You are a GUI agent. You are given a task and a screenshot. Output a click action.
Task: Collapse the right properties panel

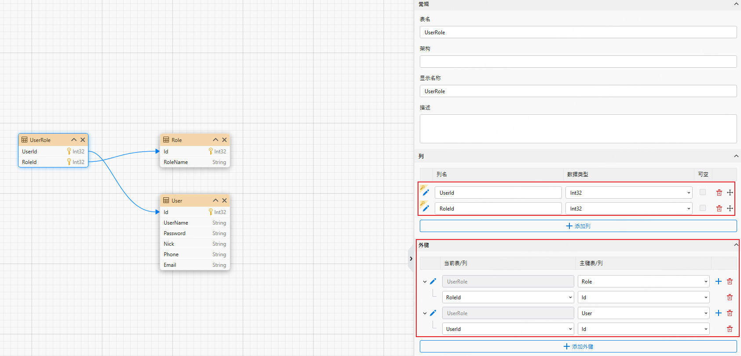coord(411,258)
